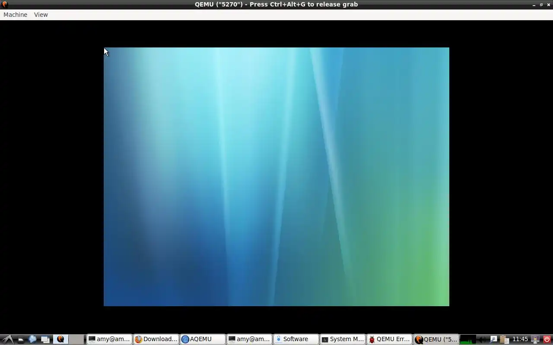Click the QEMU icon in the title bar

(5, 4)
